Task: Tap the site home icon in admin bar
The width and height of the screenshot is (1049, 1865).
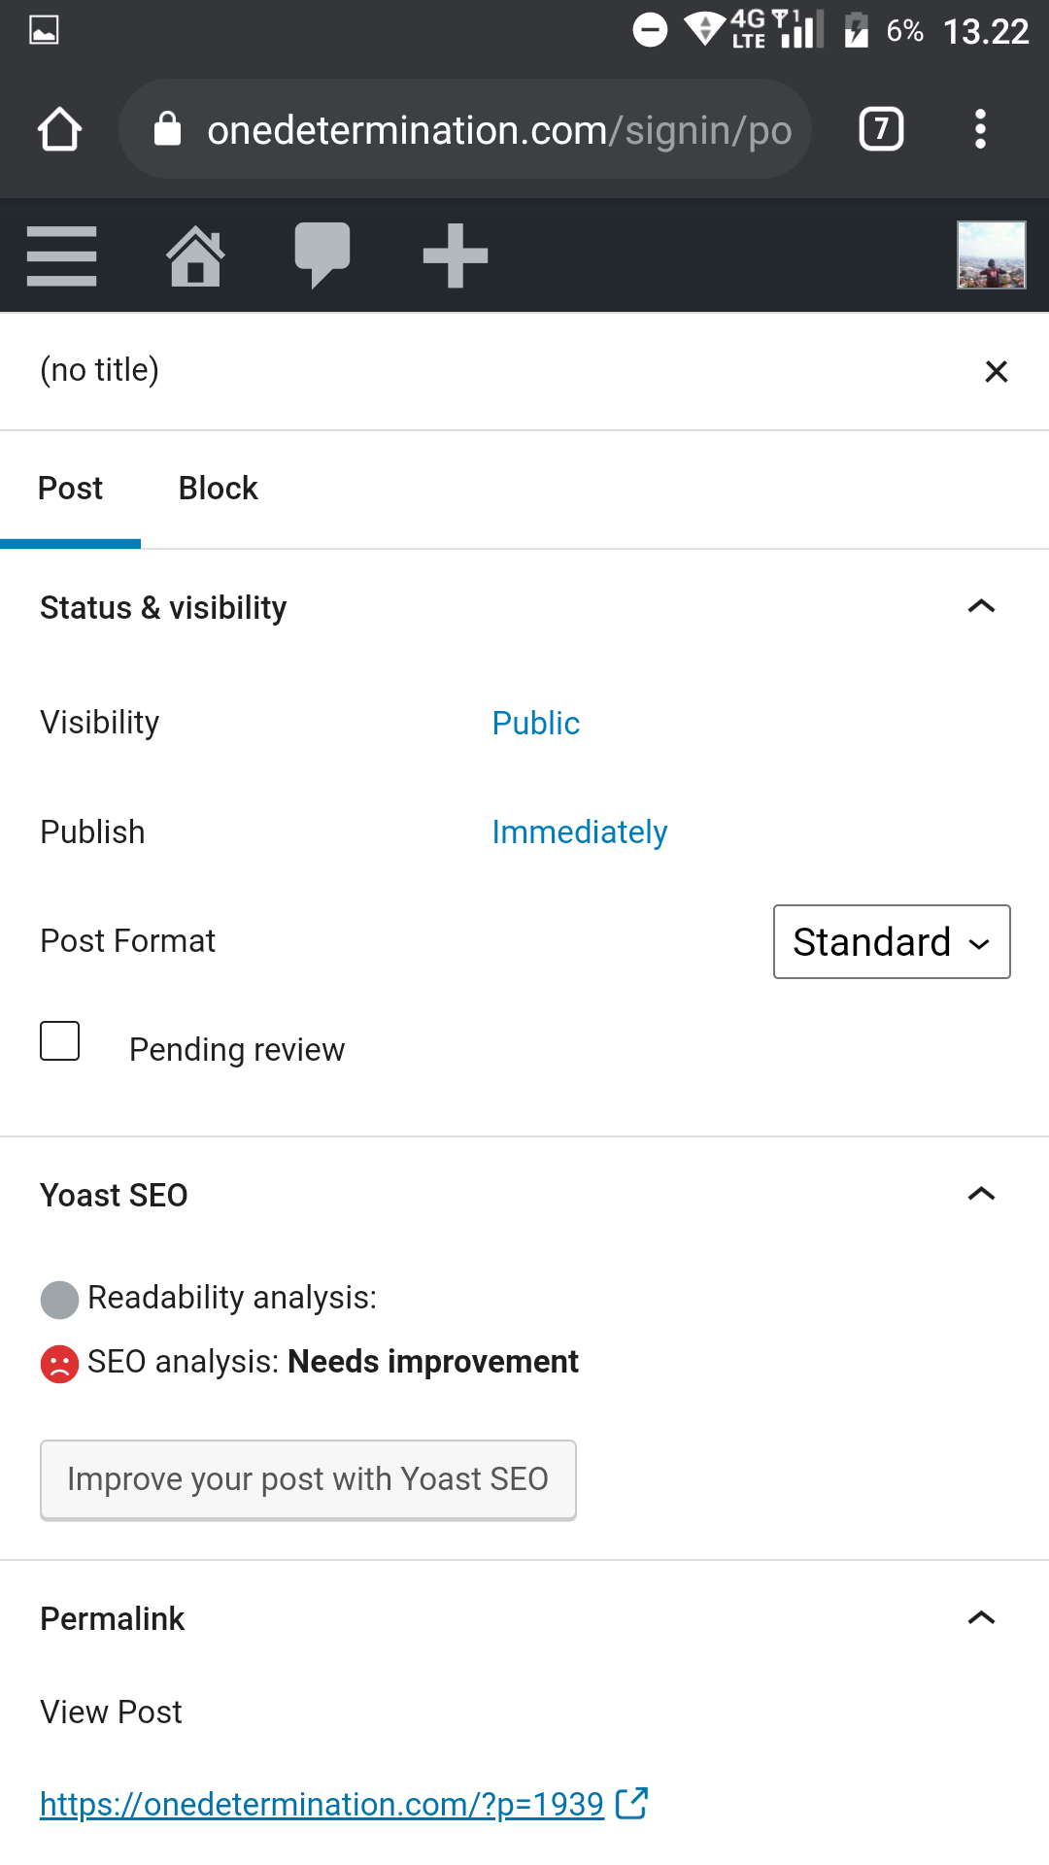Action: pos(195,256)
